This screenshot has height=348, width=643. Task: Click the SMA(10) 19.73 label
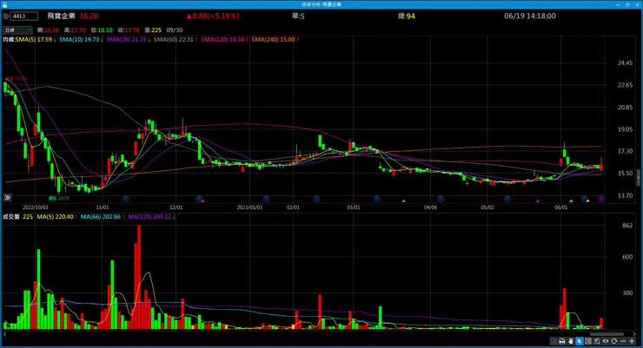click(81, 40)
